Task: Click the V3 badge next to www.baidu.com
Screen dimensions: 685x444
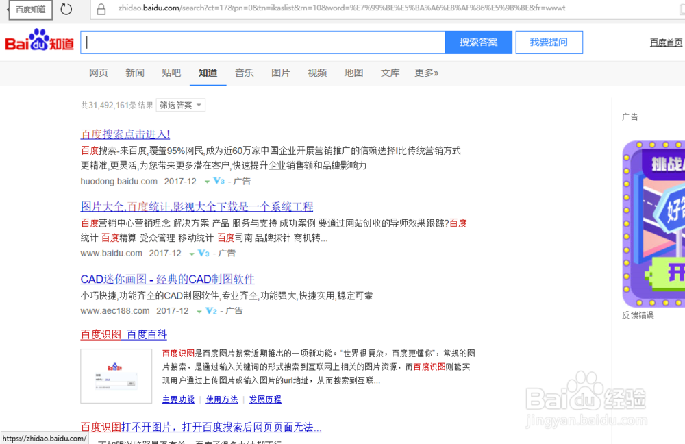Action: [x=203, y=253]
